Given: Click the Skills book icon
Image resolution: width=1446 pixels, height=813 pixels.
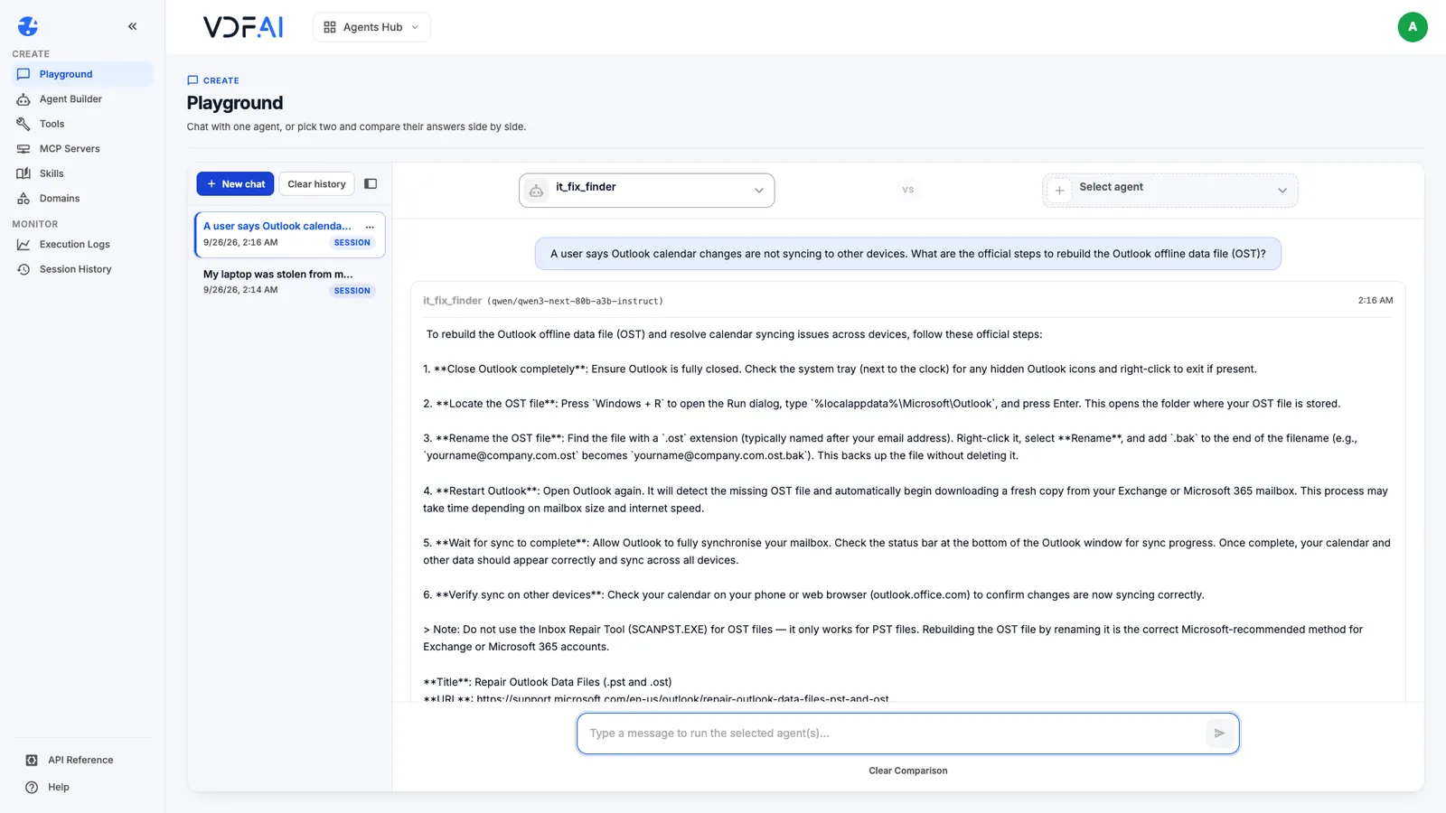Looking at the screenshot, I should [23, 173].
